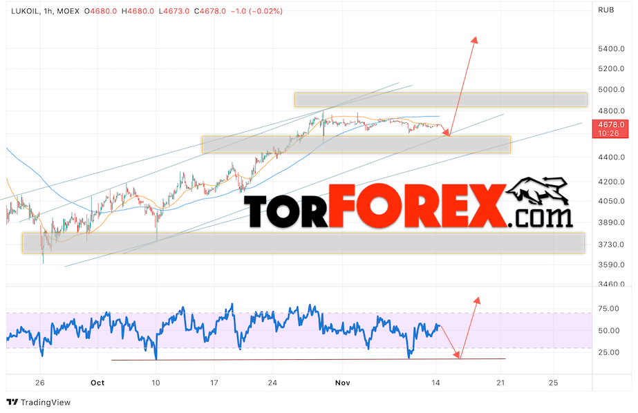Click the 3730.0 price axis label
The width and height of the screenshot is (638, 413).
pos(611,244)
